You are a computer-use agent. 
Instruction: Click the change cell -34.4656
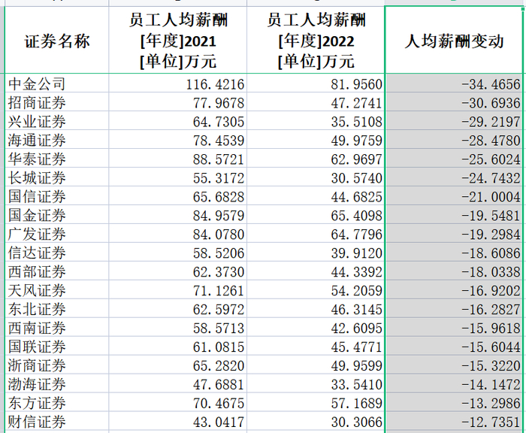(x=454, y=83)
